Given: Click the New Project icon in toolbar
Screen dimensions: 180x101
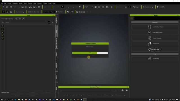Looking at the screenshot, I should tap(3, 7).
